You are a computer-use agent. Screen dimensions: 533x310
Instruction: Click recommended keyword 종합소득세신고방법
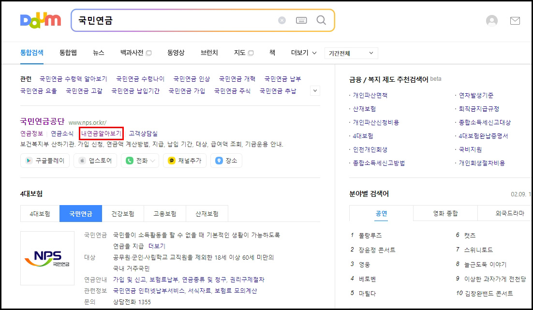[379, 163]
